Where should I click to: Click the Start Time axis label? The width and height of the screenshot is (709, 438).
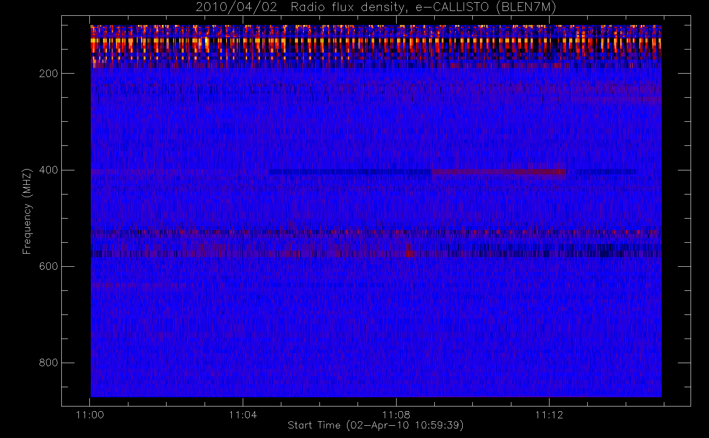(x=376, y=425)
